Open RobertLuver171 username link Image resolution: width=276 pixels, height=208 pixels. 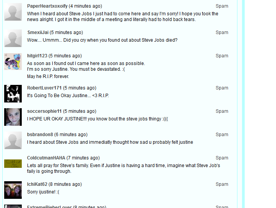click(44, 88)
